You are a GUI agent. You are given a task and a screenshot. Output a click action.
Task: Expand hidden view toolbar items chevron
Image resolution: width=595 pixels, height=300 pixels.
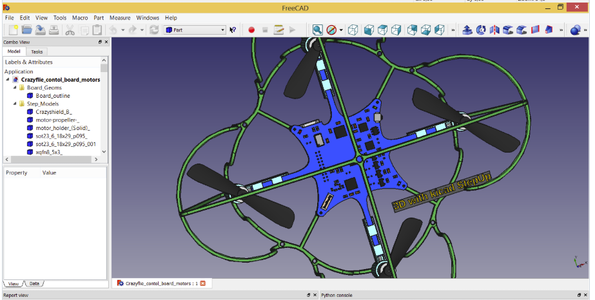tap(453, 30)
